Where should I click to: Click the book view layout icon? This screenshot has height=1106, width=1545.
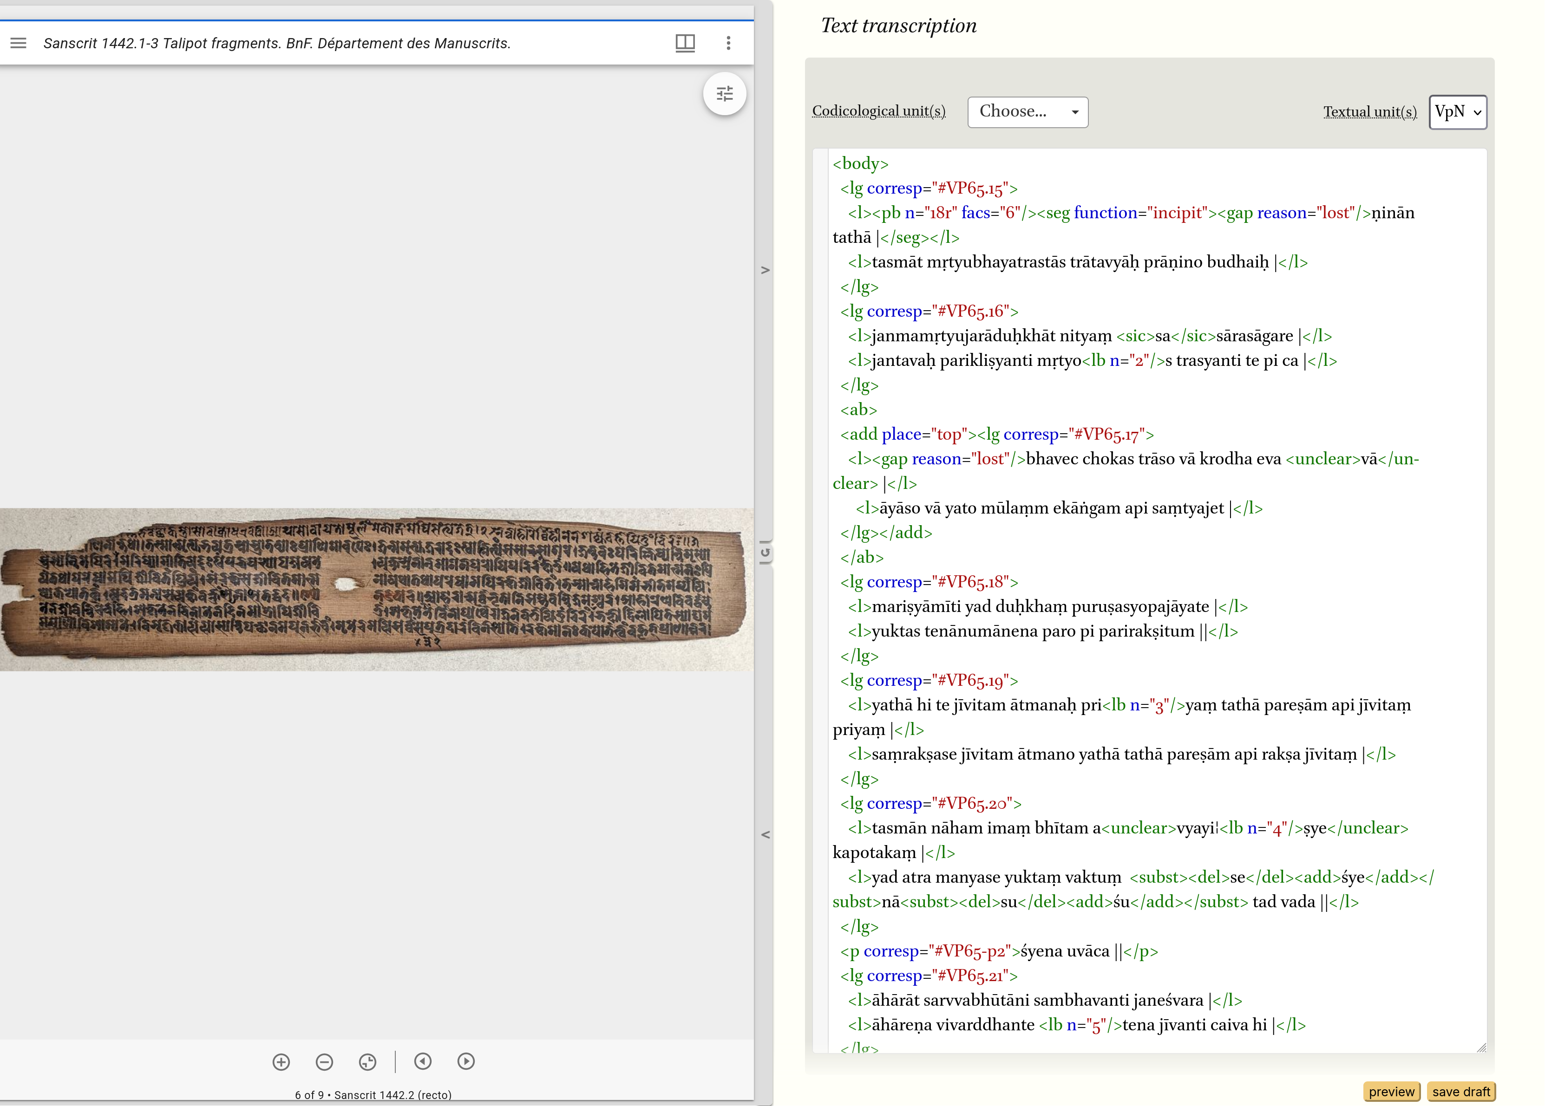(685, 43)
